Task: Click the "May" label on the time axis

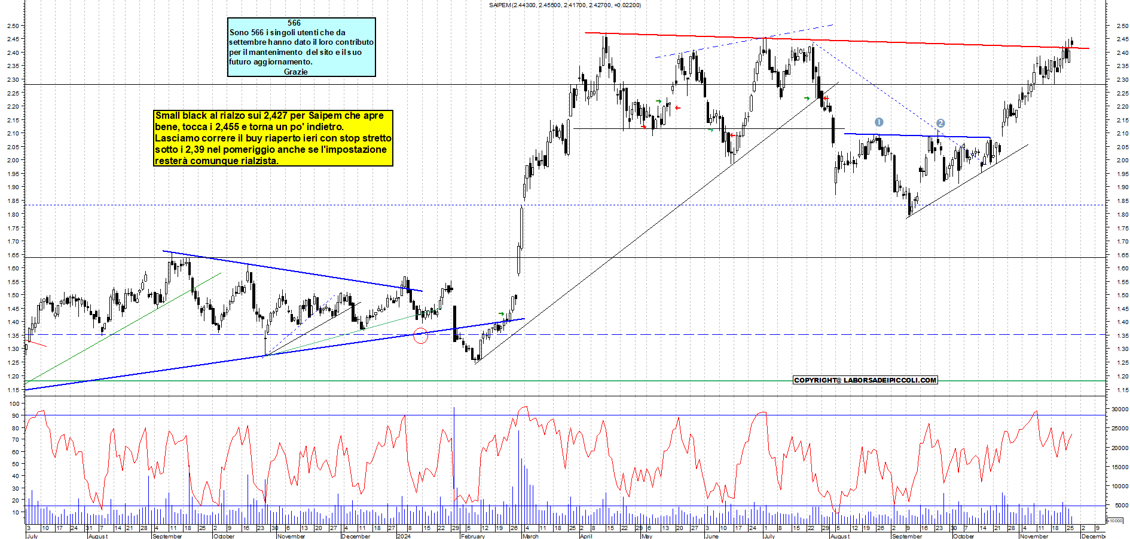Action: point(646,536)
